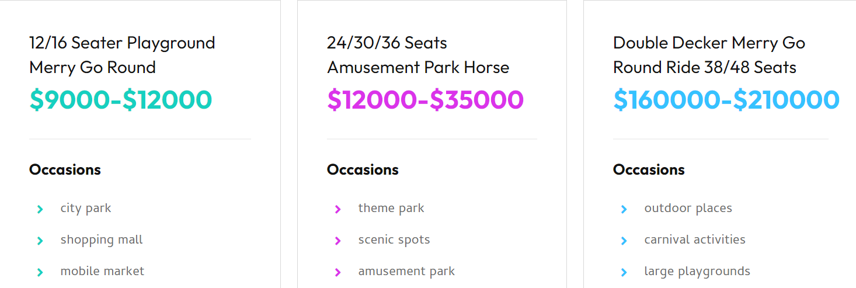Click the Occasions heading in the third card

pyautogui.click(x=649, y=170)
